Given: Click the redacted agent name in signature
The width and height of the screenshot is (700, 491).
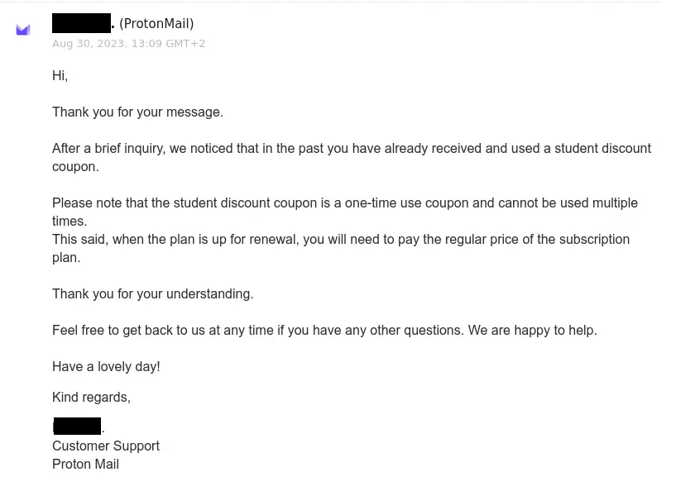Looking at the screenshot, I should (x=77, y=427).
